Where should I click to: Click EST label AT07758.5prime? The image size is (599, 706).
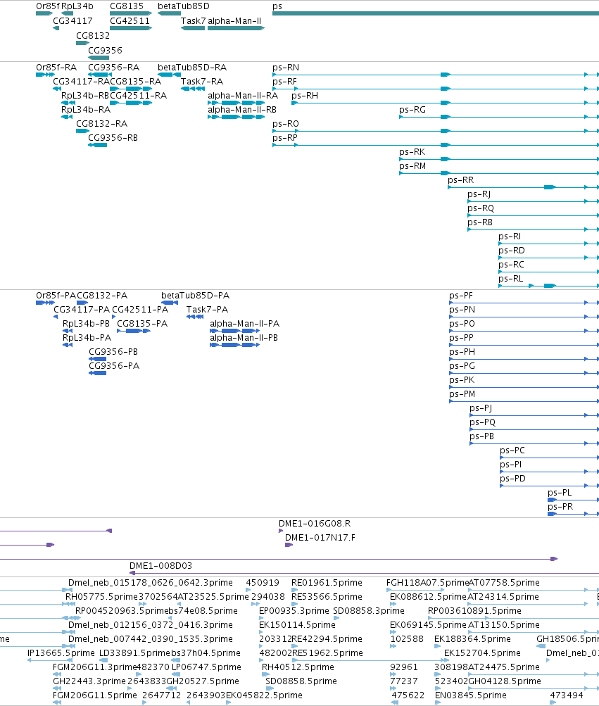504,583
